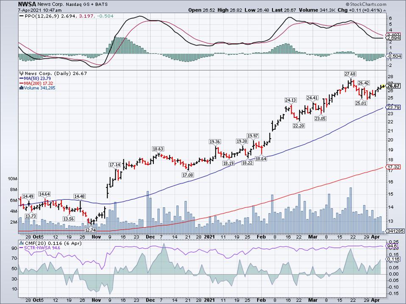Click the PPO(12,26,9) indicator label
Image resolution: width=406 pixels, height=304 pixels.
(42, 16)
